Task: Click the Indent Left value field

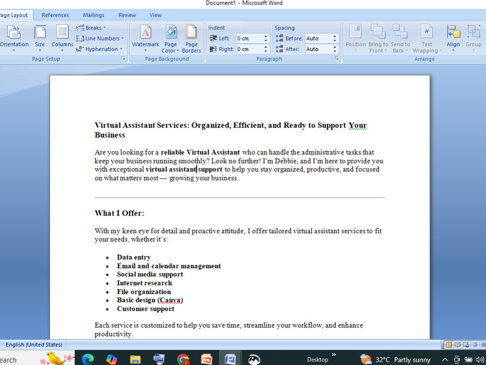Action: (249, 38)
